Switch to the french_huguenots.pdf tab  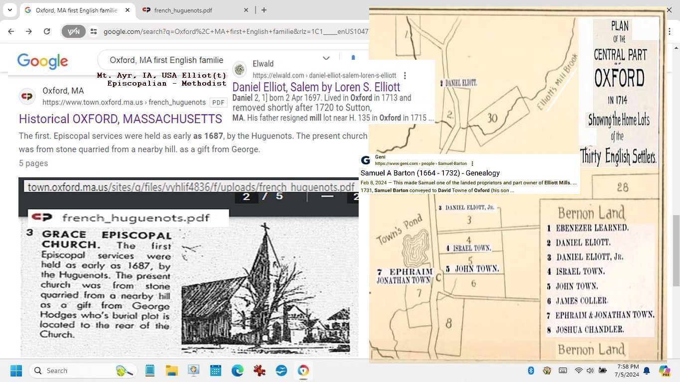coord(183,10)
